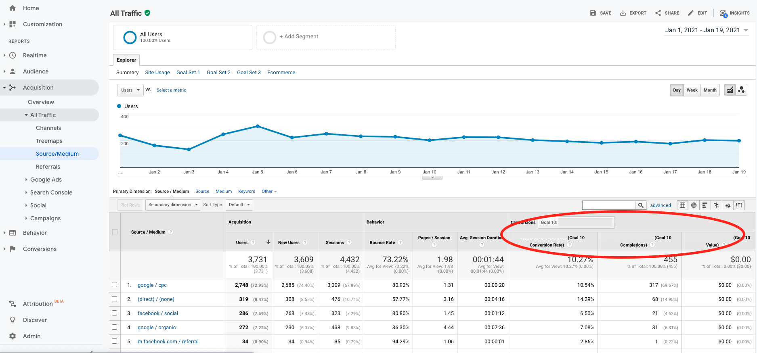The height and width of the screenshot is (353, 757).
Task: Click the verified shield next to All Traffic
Action: click(x=147, y=13)
